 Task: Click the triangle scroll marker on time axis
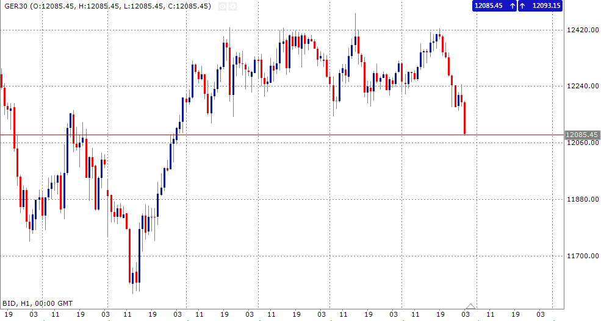point(470,306)
